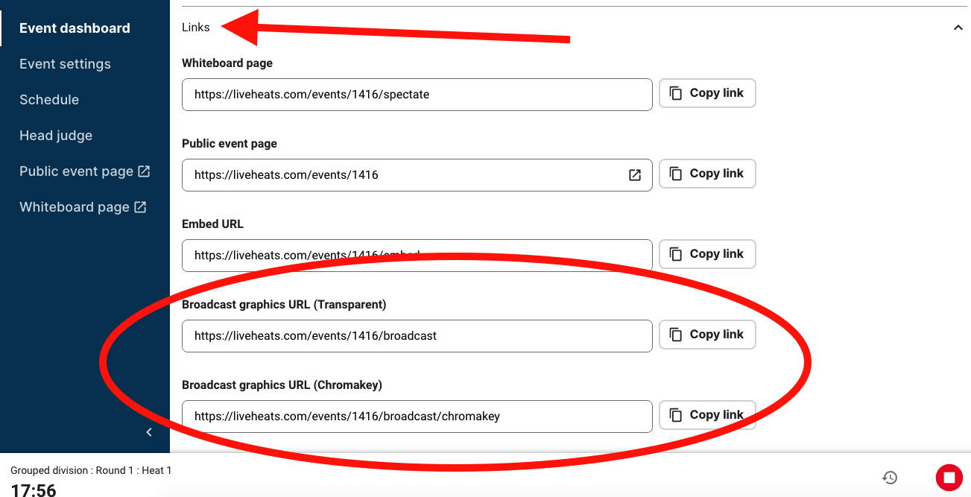Open Whiteboard page sidebar link
The width and height of the screenshot is (971, 497).
point(83,207)
